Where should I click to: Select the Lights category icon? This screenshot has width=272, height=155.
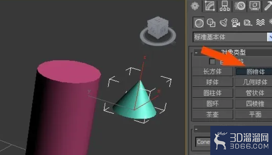click(223, 23)
